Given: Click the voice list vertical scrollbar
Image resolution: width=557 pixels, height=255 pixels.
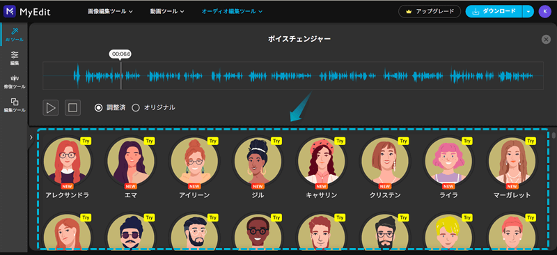Looking at the screenshot, I should [554, 135].
